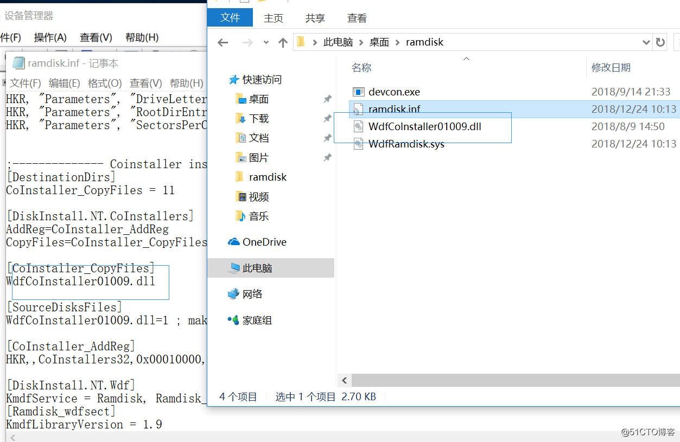Open Device Manager 帮助(H) menu
Viewport: 680px width, 442px height.
pos(142,37)
